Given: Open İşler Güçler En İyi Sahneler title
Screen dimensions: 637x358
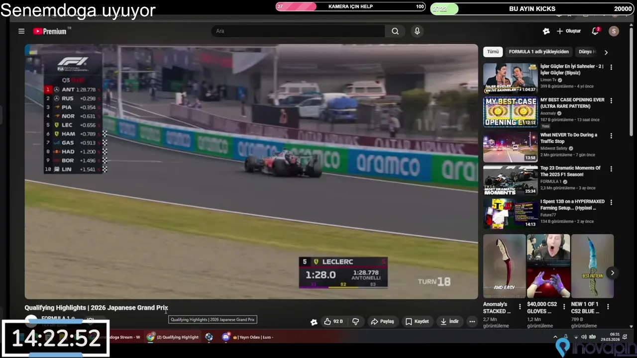Looking at the screenshot, I should coord(572,69).
